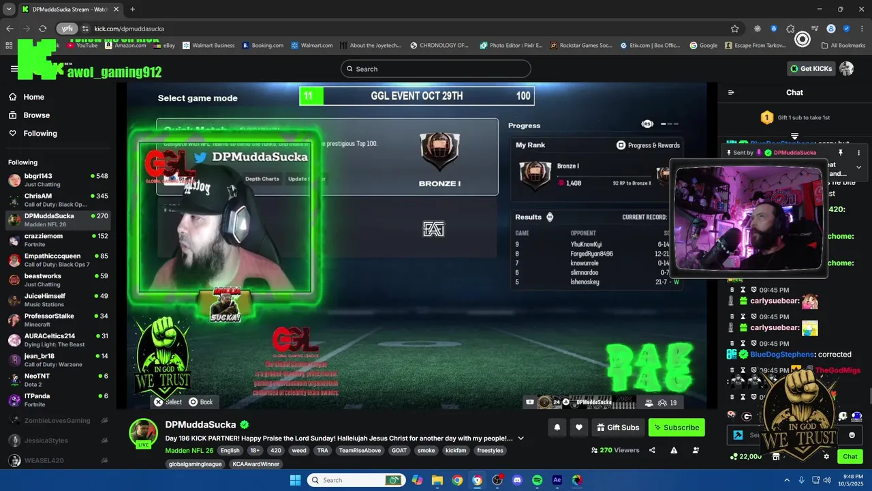Click the heart follow icon
Viewport: 872px width, 491px height.
pos(578,428)
